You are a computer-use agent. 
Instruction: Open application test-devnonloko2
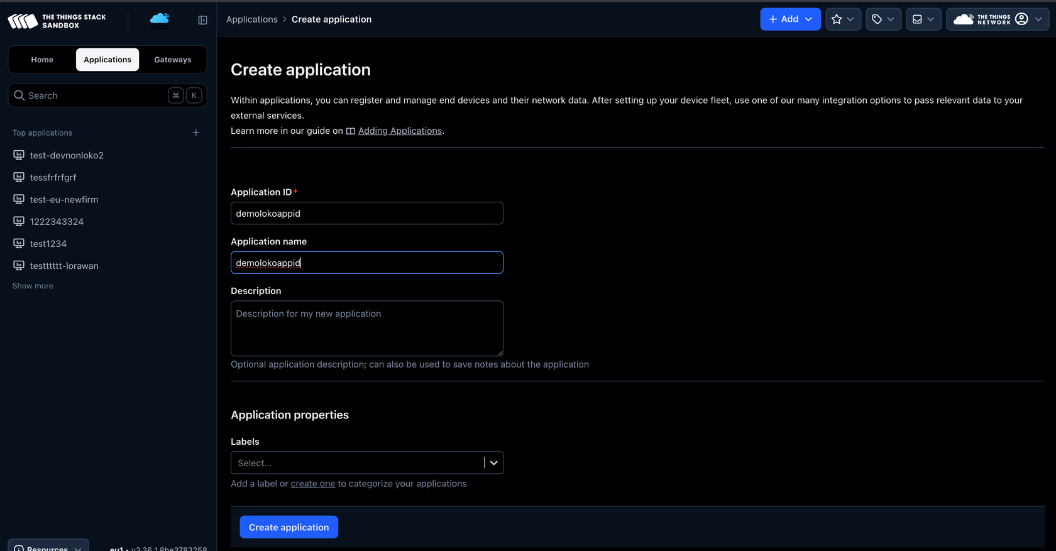[x=67, y=155]
